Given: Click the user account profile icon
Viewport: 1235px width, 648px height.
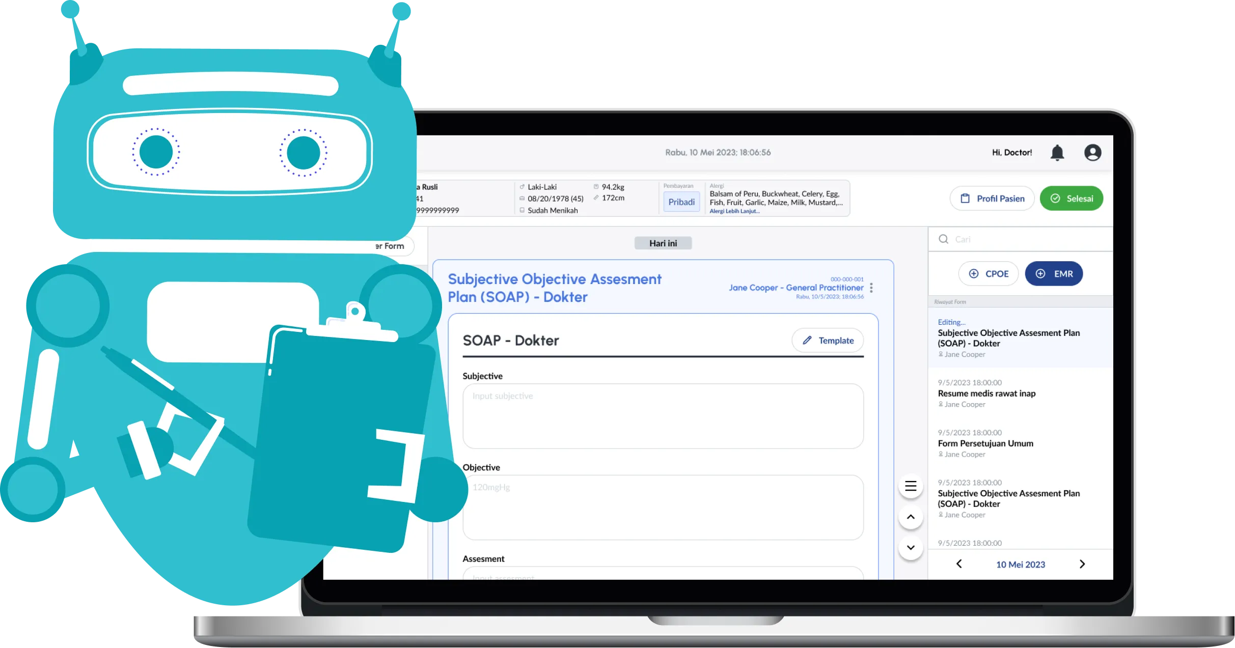Looking at the screenshot, I should pyautogui.click(x=1094, y=153).
